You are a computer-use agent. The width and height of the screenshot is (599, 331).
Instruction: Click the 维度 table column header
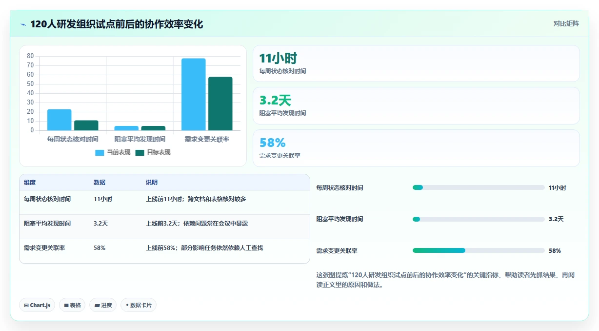[30, 183]
